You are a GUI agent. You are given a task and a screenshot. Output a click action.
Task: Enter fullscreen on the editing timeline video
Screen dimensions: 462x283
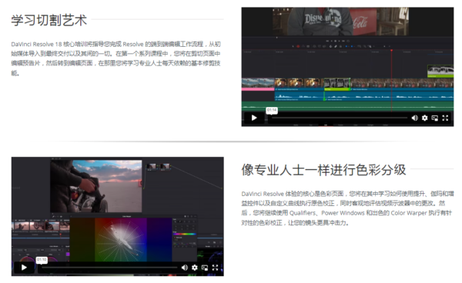tap(445, 118)
